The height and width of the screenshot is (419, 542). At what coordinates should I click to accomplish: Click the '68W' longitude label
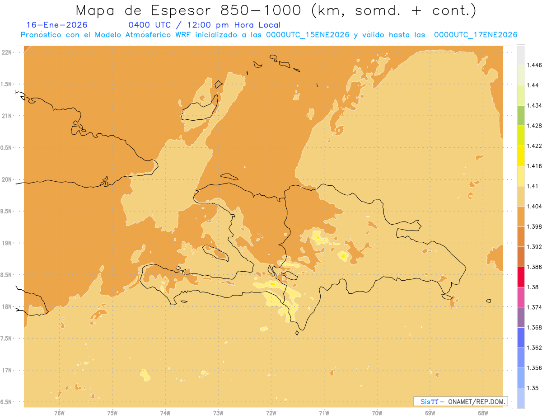click(x=483, y=413)
